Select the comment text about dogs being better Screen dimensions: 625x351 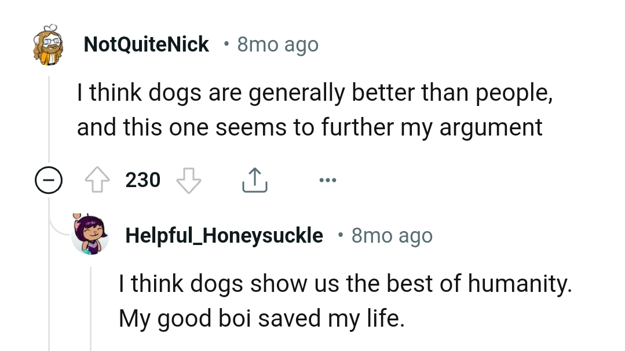(313, 109)
